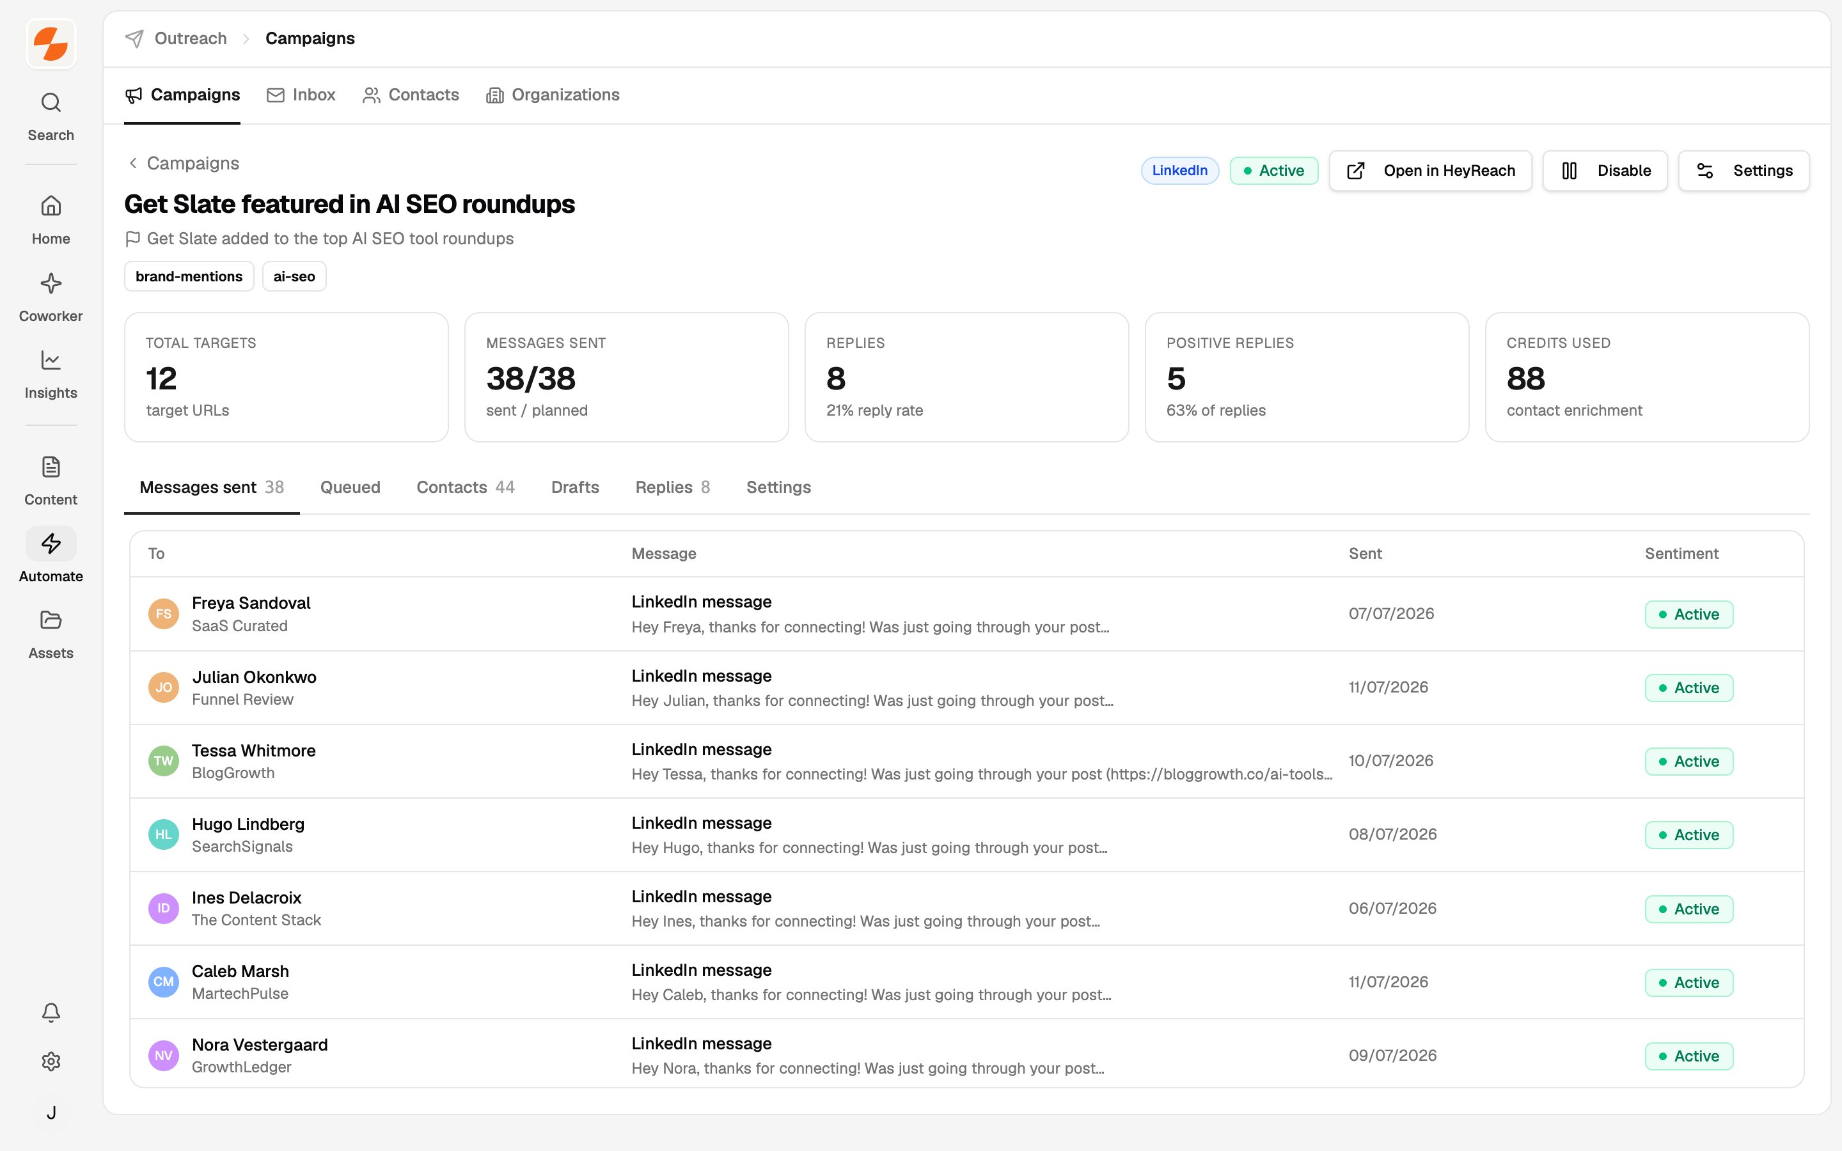1842x1151 pixels.
Task: Click the Outreach paper plane icon
Action: (x=135, y=39)
